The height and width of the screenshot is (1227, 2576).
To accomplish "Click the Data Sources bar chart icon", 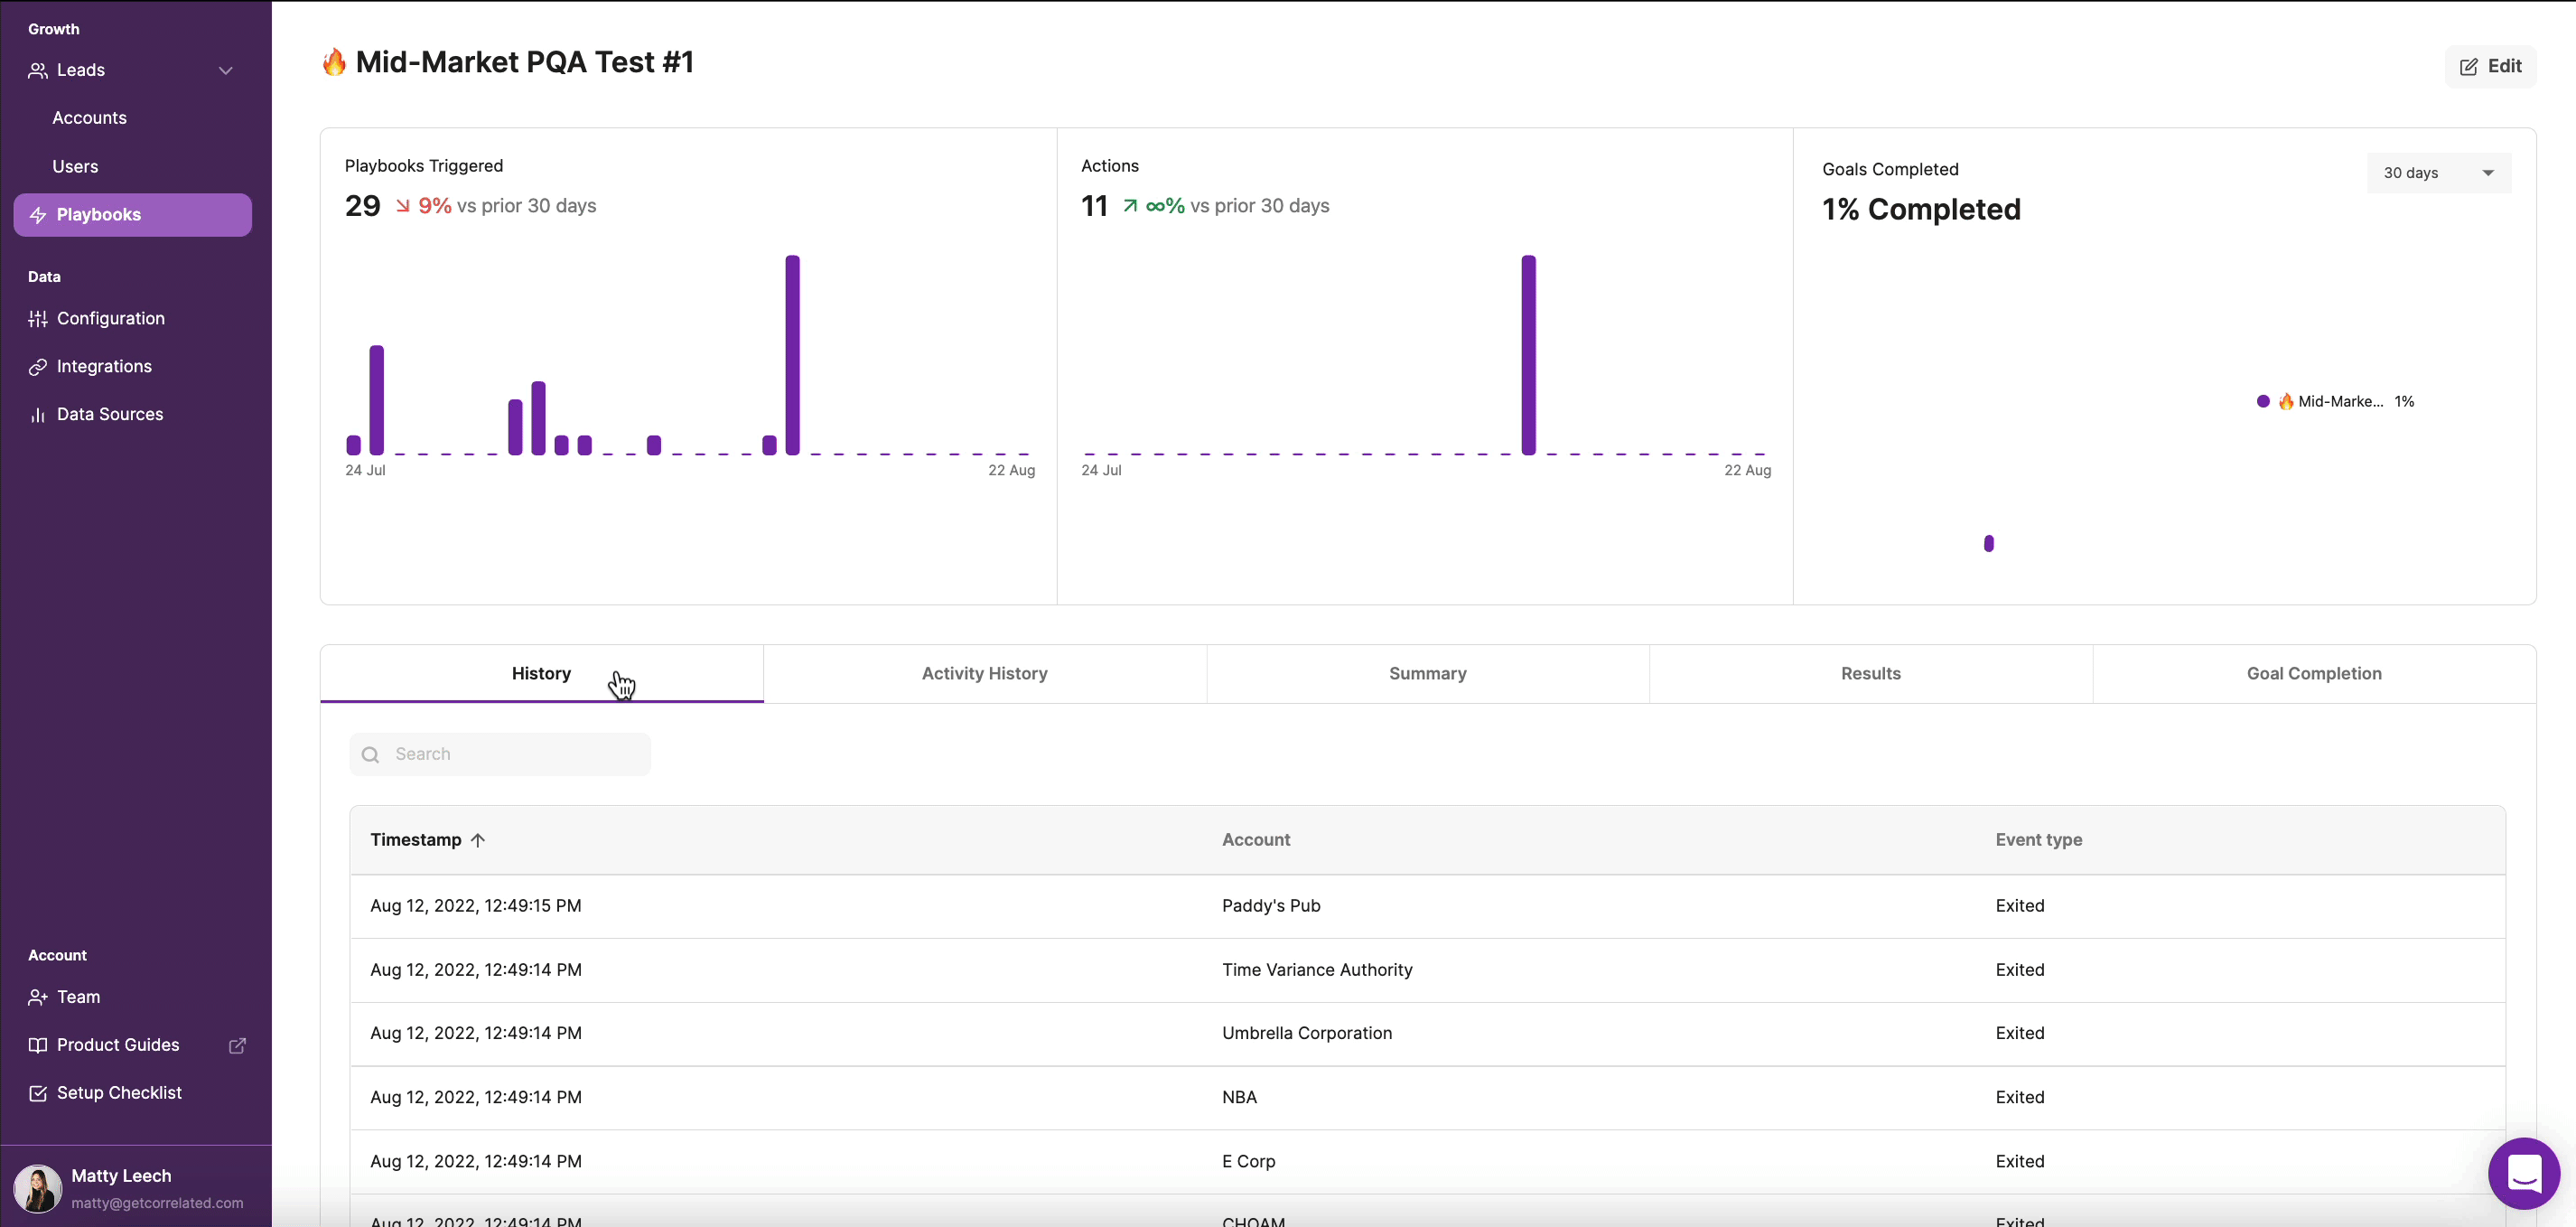I will point(38,414).
